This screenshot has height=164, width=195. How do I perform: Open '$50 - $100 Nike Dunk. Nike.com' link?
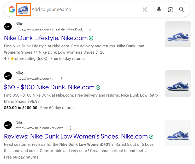coord(49,87)
